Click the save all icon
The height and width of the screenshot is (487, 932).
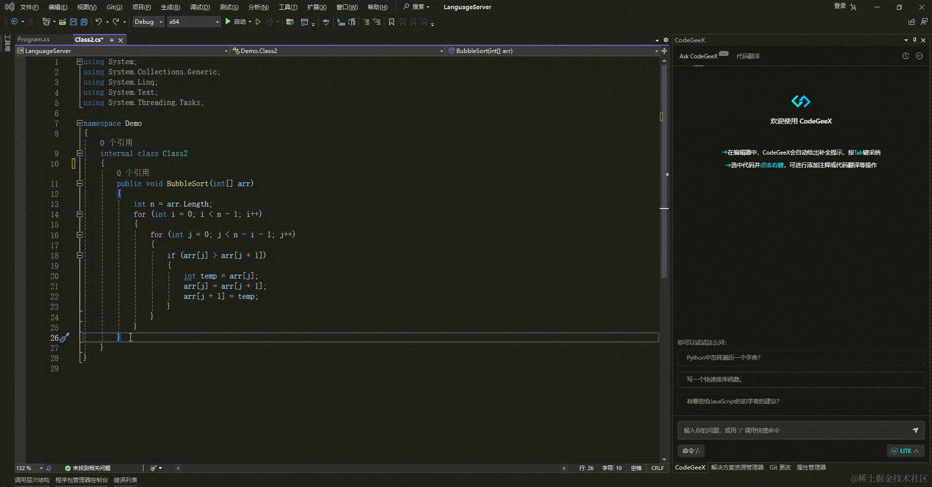click(x=84, y=21)
